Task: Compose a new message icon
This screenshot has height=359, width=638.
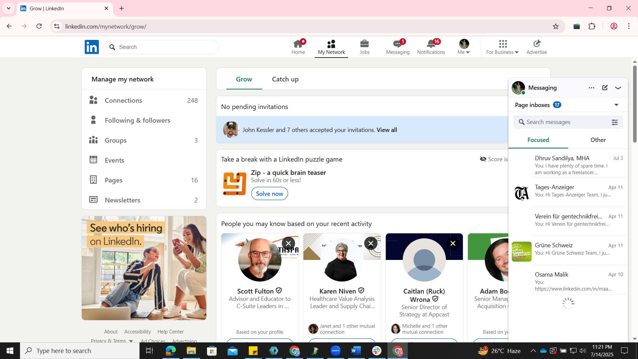Action: coord(605,88)
